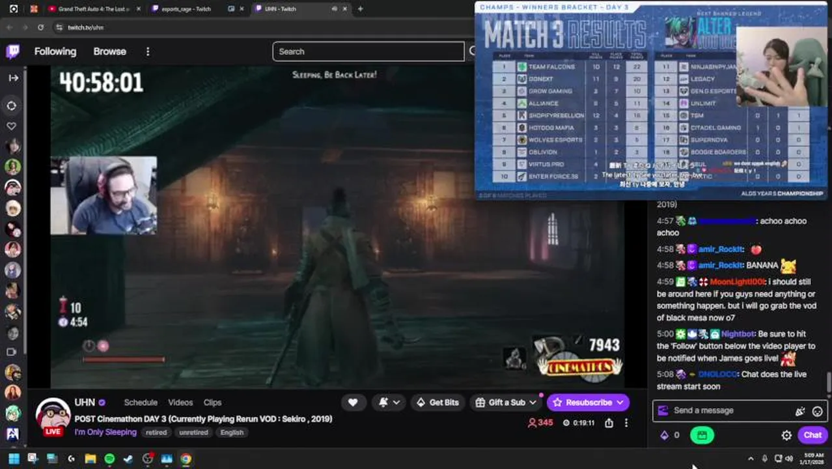Open the Clips tab of UHN channel

click(212, 403)
